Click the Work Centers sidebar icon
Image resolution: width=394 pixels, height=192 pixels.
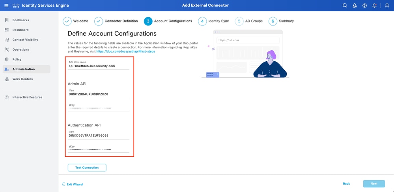coord(7,79)
